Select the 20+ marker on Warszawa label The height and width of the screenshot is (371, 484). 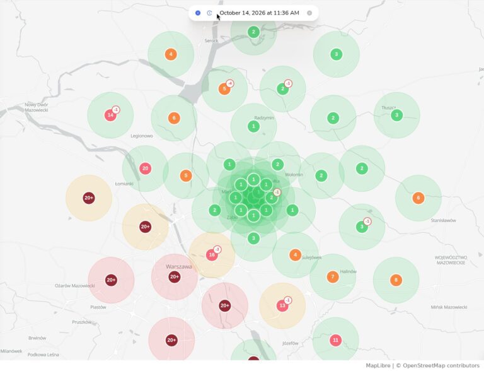175,277
